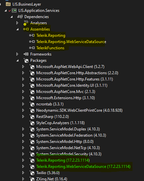The height and width of the screenshot is (181, 144).
Task: Expand the Analyzers node
Action: 17,23
